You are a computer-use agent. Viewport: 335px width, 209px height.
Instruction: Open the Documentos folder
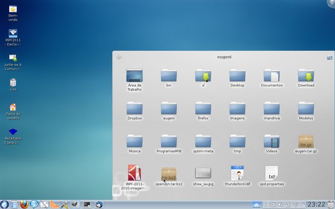pos(271,78)
